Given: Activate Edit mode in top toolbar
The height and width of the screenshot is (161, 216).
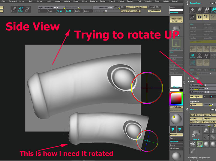Looking at the screenshot, I should [27, 9].
